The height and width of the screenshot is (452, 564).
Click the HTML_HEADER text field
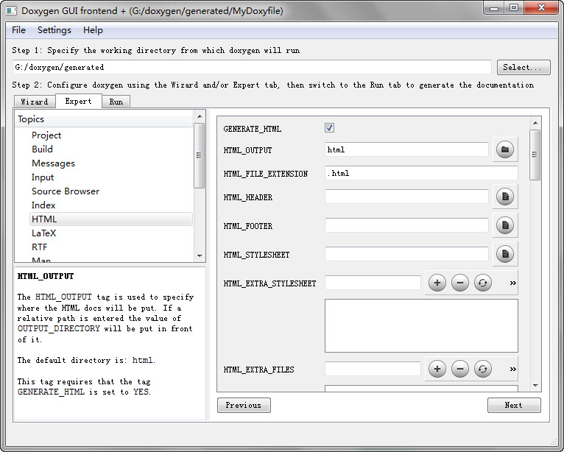[407, 197]
